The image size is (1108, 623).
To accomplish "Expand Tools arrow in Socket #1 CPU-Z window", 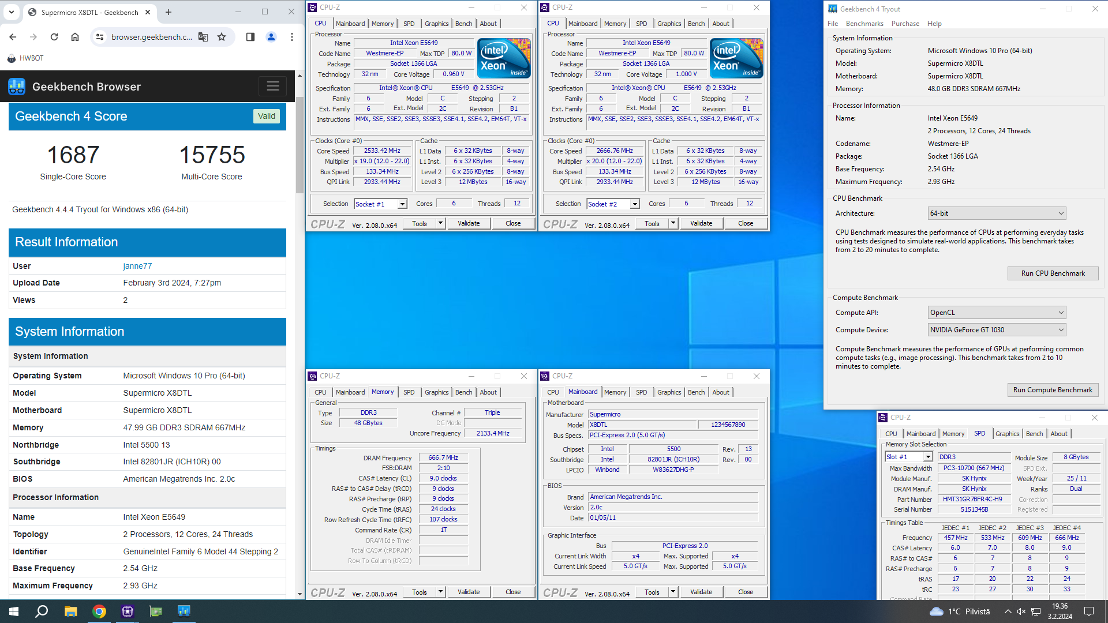I will tap(440, 223).
